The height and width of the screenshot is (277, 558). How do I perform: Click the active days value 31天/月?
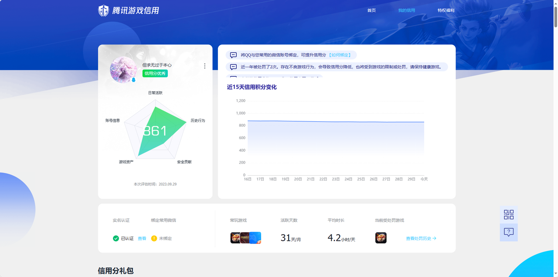click(291, 238)
